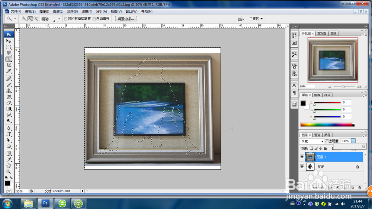Click the opacity slider arrow button
This screenshot has width=372, height=209.
point(353,141)
